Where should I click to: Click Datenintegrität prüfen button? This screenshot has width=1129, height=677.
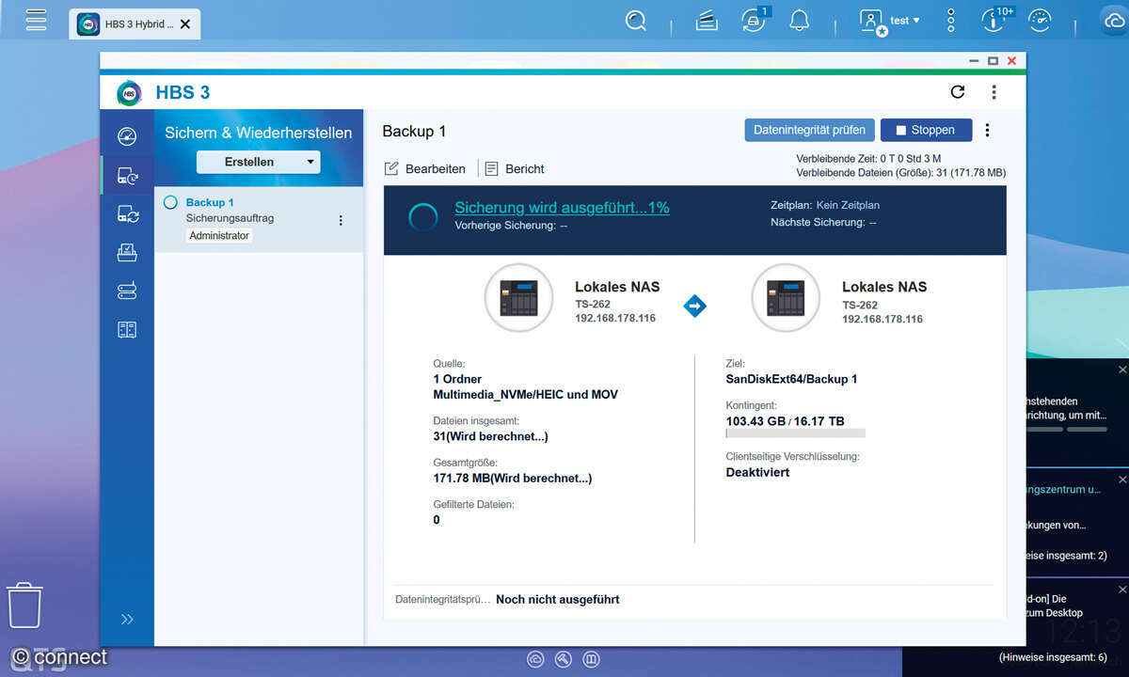(x=809, y=130)
